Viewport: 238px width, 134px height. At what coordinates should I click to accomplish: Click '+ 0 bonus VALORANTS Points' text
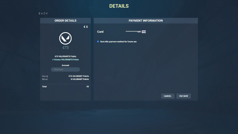(x=65, y=60)
